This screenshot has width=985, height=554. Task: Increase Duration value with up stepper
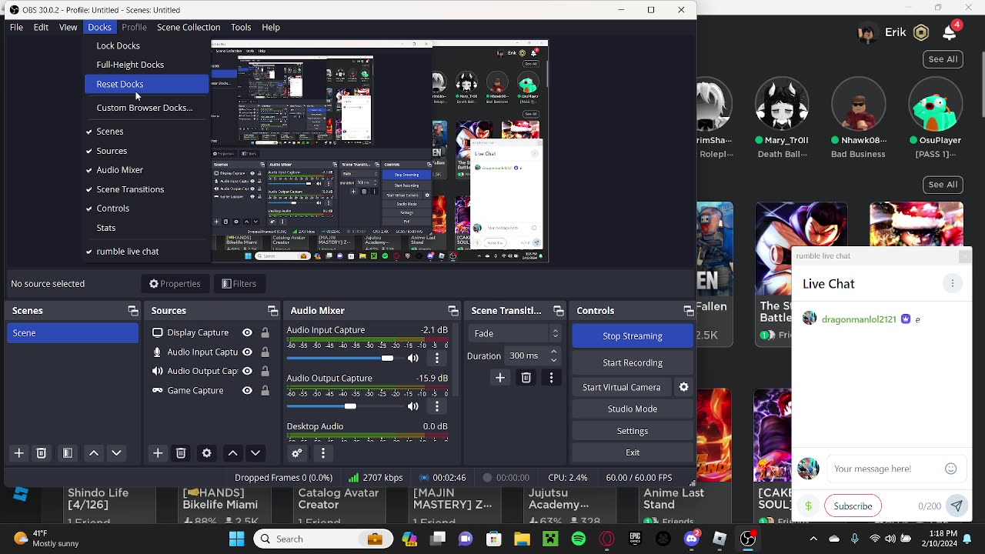point(553,352)
